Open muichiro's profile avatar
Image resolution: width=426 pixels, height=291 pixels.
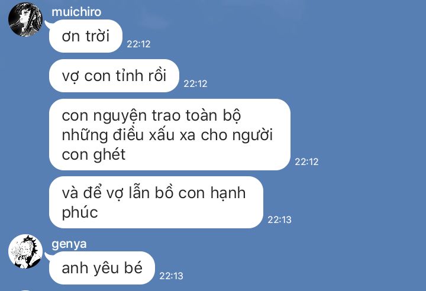(x=25, y=20)
